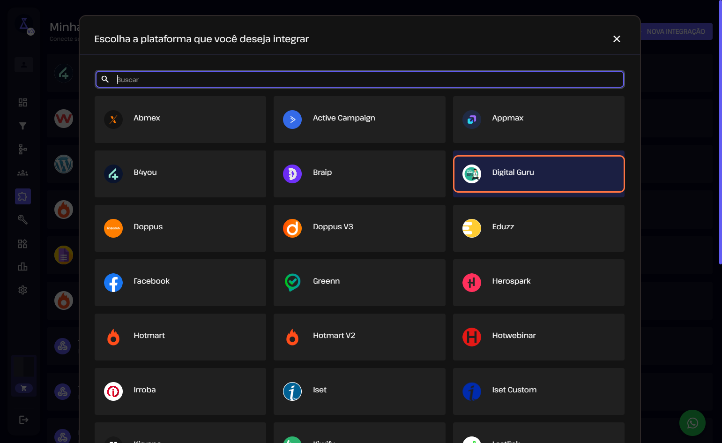Click the orange Doppus logo icon
722x443 pixels.
[113, 228]
